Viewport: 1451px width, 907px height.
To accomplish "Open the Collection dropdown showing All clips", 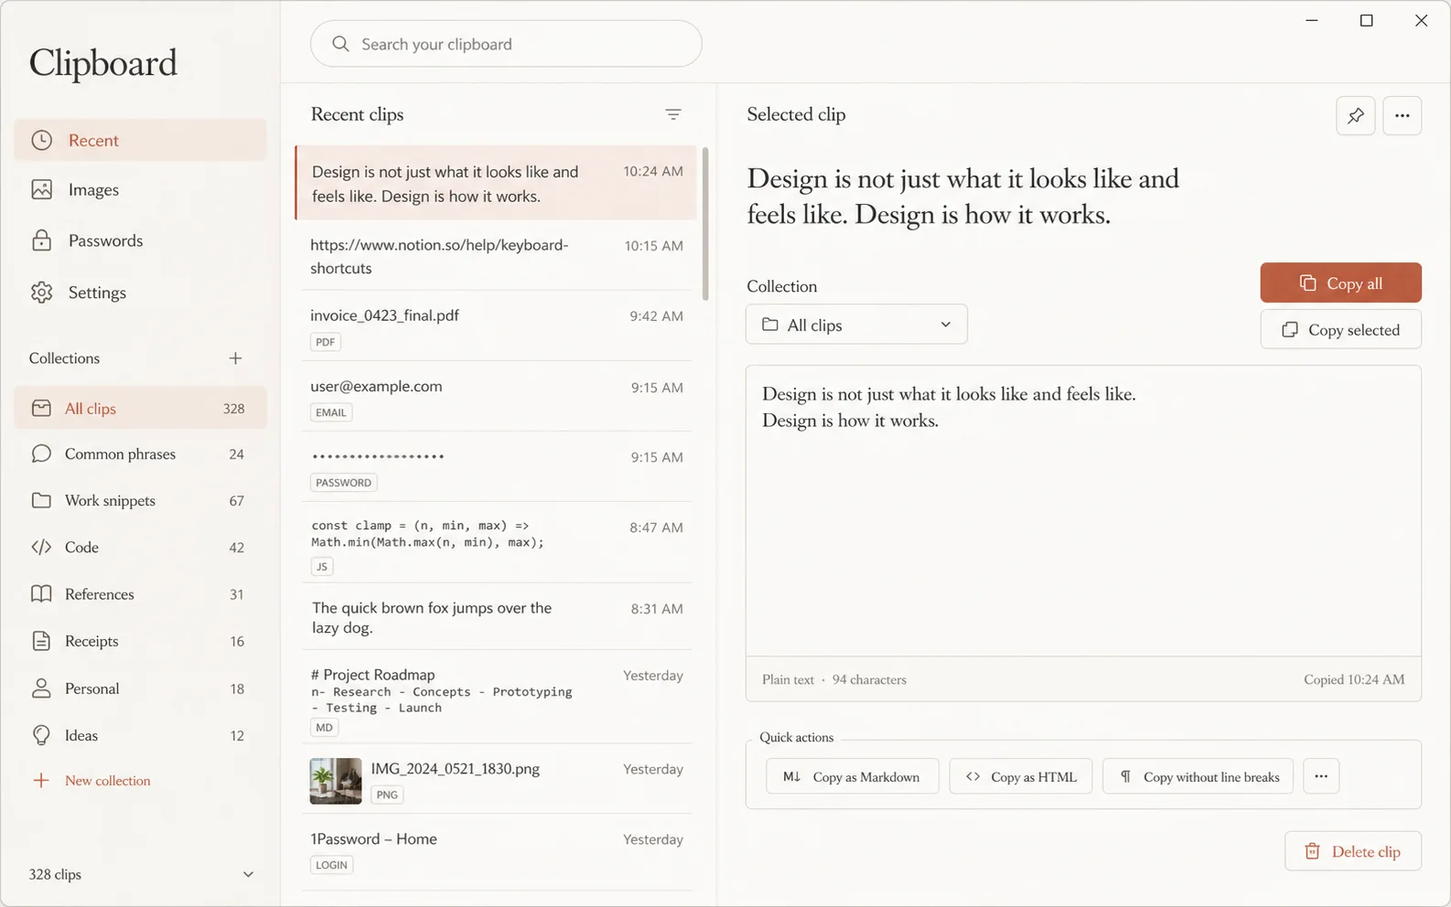I will [x=856, y=325].
